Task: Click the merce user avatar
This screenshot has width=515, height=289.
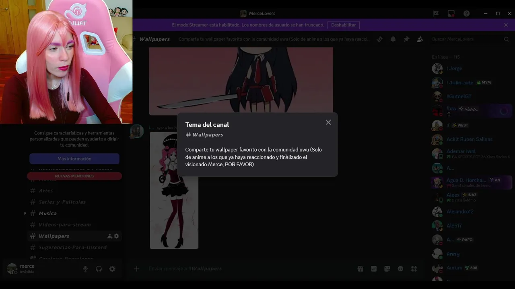Action: (x=12, y=269)
